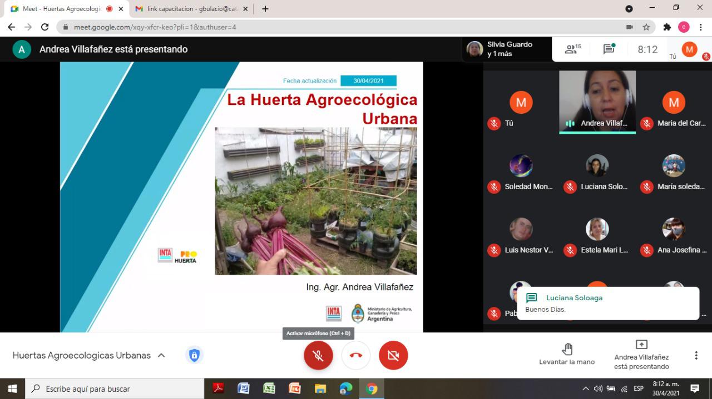Reload the Meet page
Screen dimensions: 712x399
45,27
